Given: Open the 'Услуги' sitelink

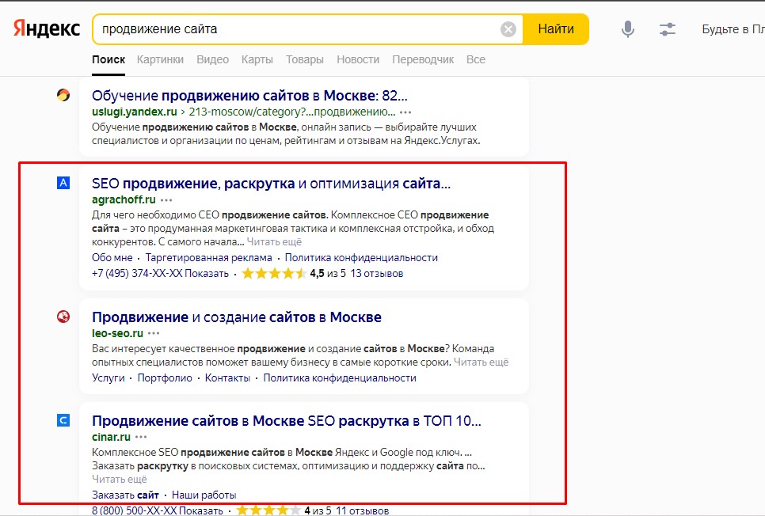Looking at the screenshot, I should (108, 378).
